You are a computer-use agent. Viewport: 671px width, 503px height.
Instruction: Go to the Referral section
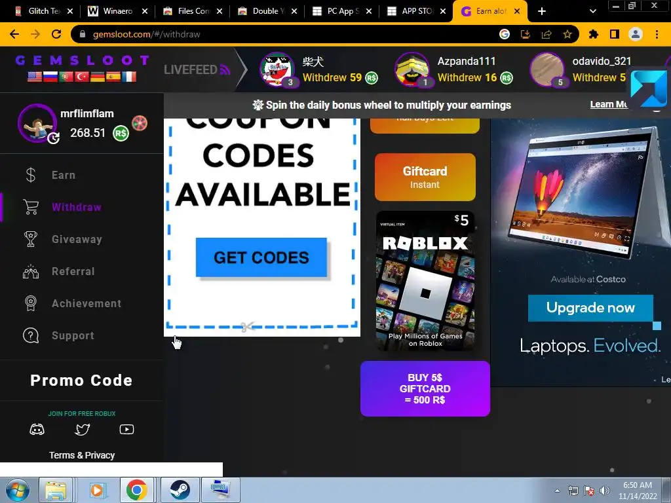(73, 271)
